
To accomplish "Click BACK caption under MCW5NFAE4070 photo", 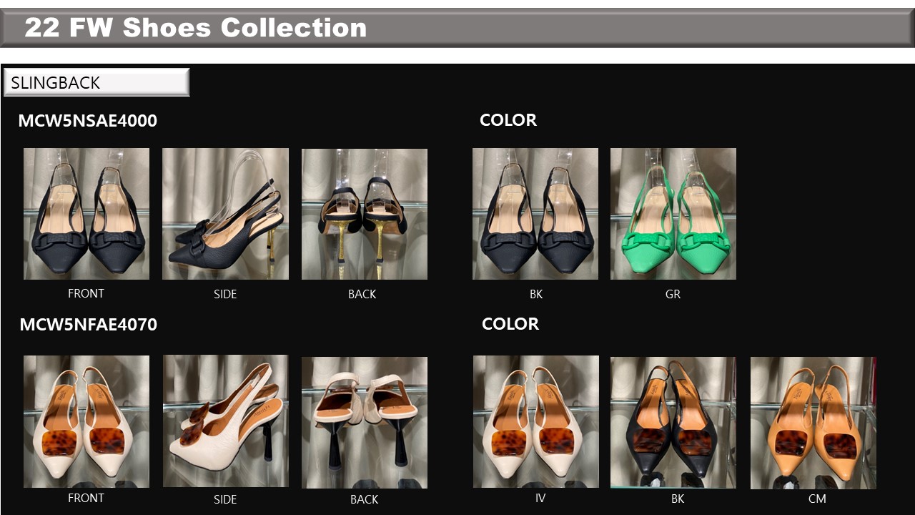I will 364,499.
